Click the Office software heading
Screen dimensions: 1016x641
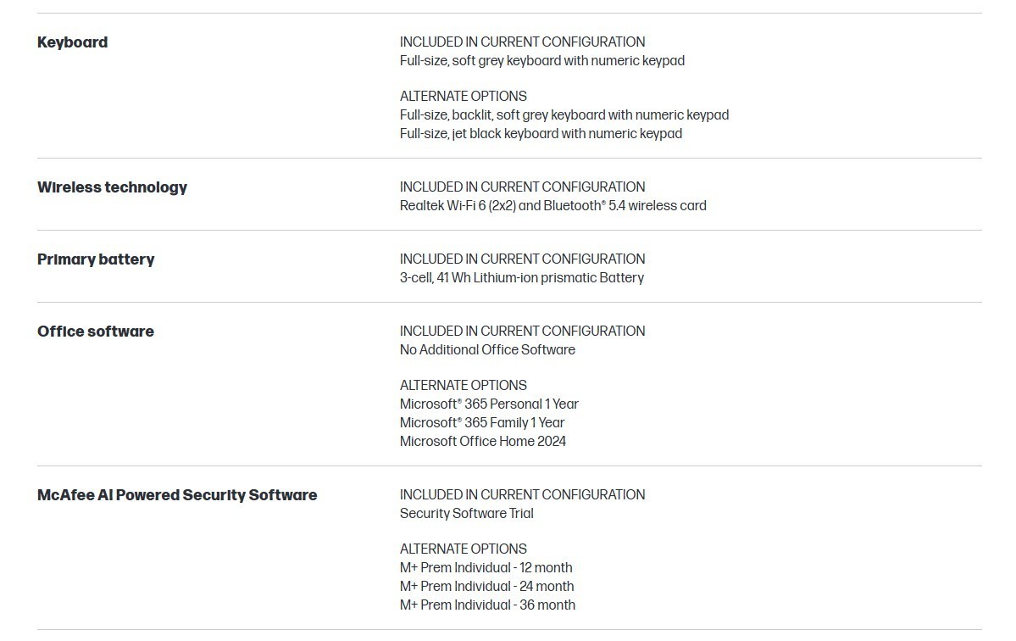coord(96,332)
